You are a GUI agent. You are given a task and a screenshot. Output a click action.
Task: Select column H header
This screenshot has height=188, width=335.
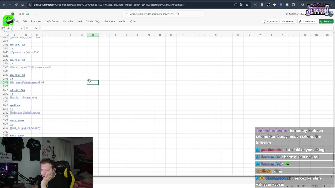pyautogui.click(x=93, y=35)
